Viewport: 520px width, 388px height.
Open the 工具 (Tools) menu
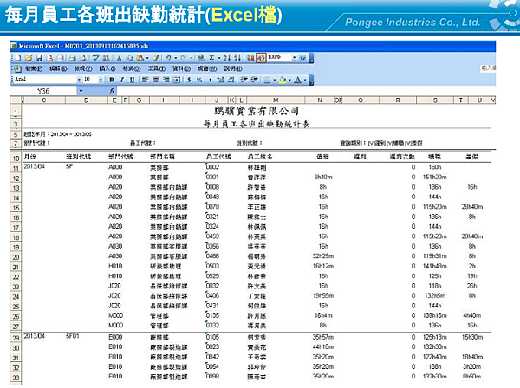tap(157, 68)
